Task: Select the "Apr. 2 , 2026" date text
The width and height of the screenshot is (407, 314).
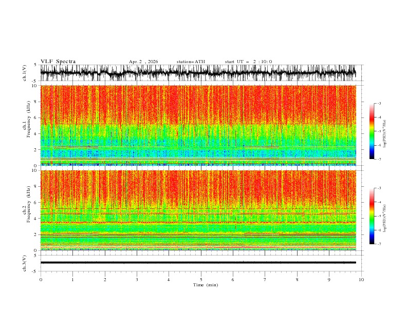Action: point(143,62)
